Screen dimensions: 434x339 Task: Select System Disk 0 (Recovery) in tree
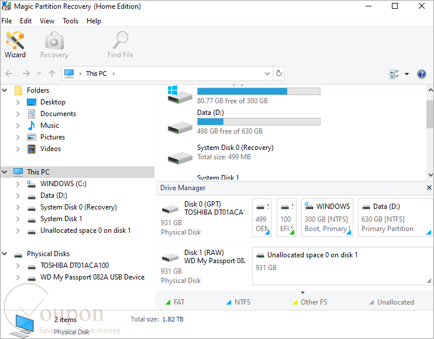point(78,207)
